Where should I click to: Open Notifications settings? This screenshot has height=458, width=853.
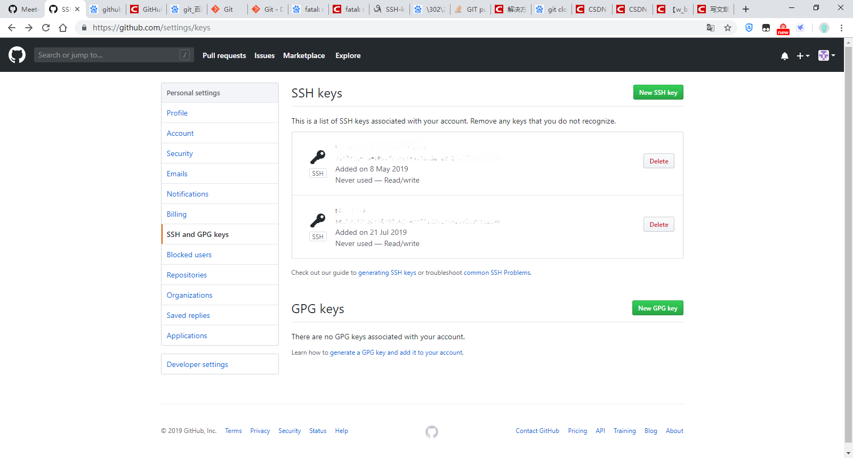coord(220,194)
